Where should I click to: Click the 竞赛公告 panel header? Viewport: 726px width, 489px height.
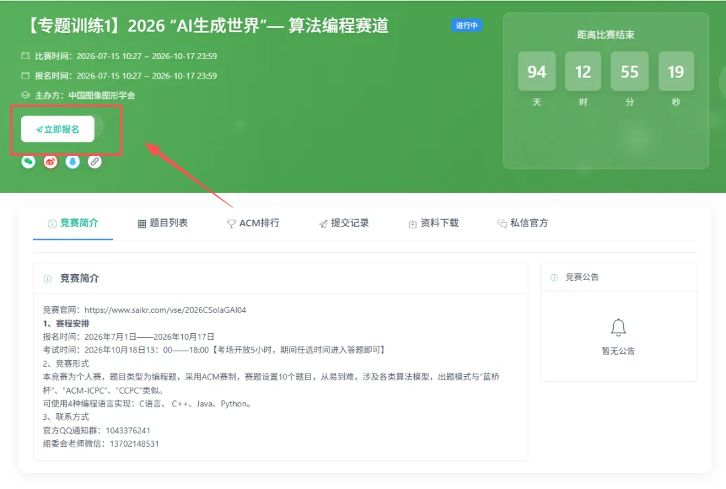618,277
